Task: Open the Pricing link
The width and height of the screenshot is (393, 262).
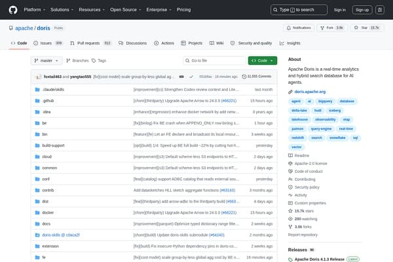Action: [x=183, y=10]
